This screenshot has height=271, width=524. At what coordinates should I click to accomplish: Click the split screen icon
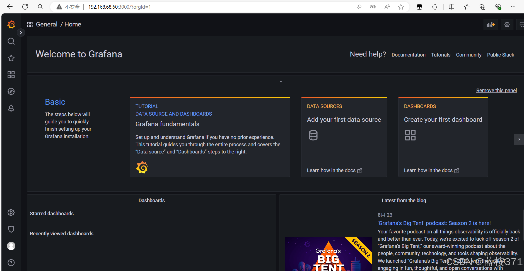point(451,7)
